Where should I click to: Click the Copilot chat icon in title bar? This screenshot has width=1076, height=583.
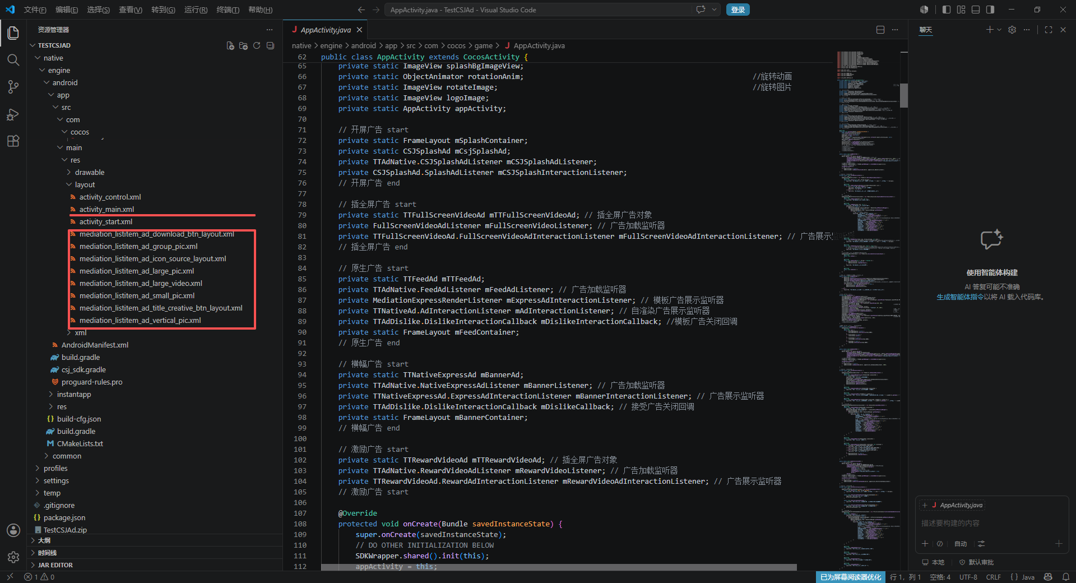(x=701, y=10)
